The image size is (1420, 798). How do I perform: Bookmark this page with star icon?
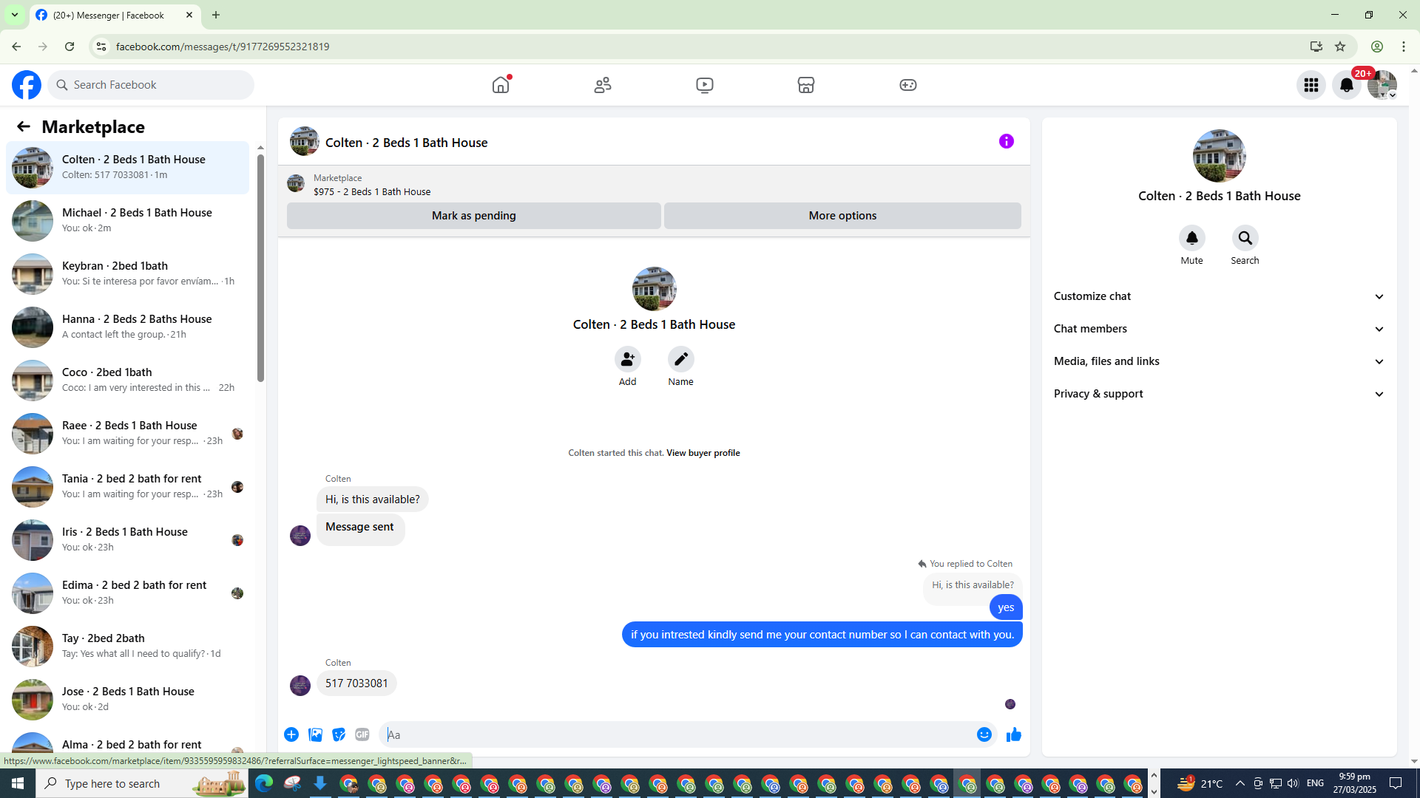tap(1340, 47)
